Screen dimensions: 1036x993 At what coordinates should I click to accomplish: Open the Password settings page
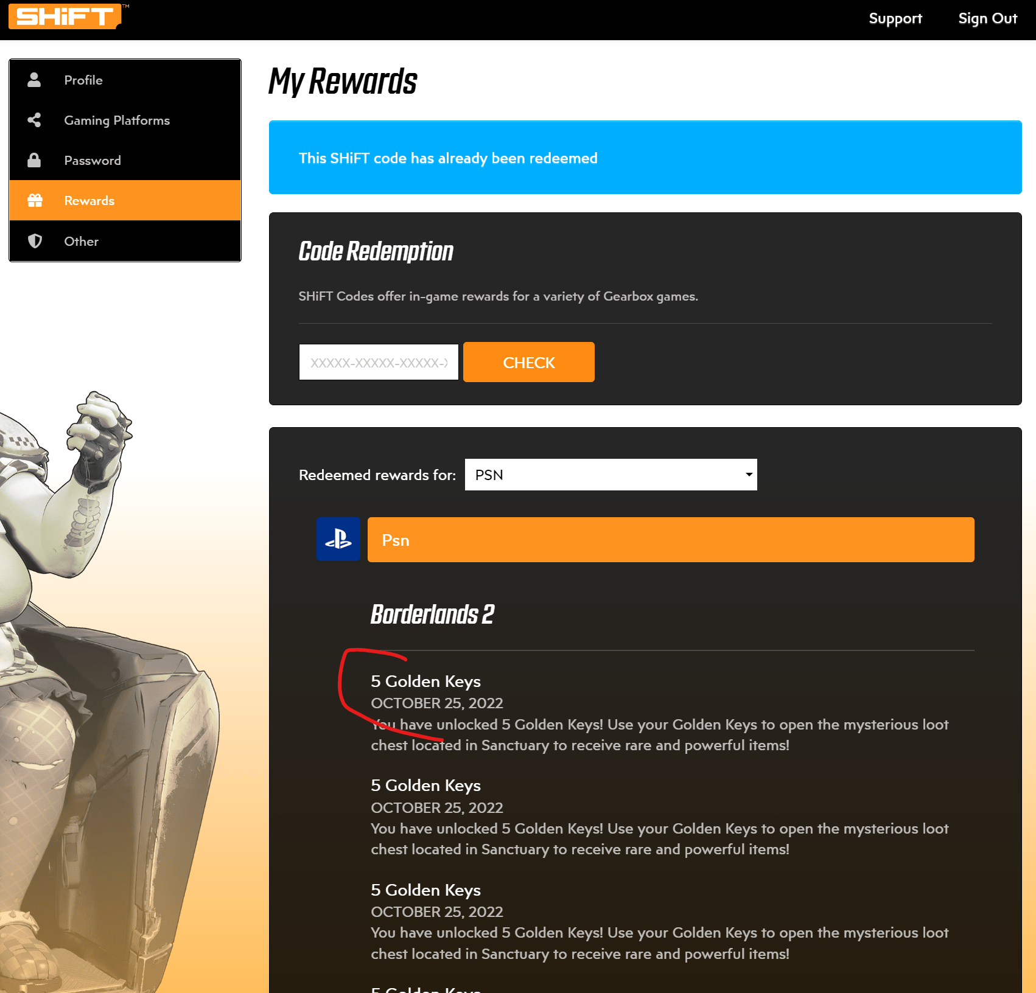click(125, 160)
